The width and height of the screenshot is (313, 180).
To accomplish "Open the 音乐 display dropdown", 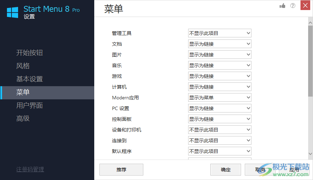I will [219, 65].
